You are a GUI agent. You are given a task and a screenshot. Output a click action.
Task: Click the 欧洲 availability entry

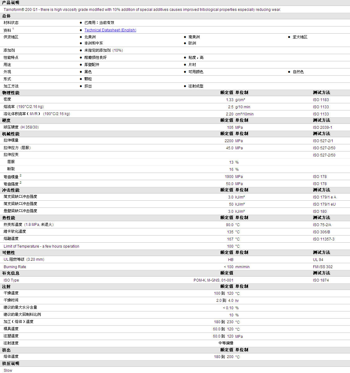[192, 43]
